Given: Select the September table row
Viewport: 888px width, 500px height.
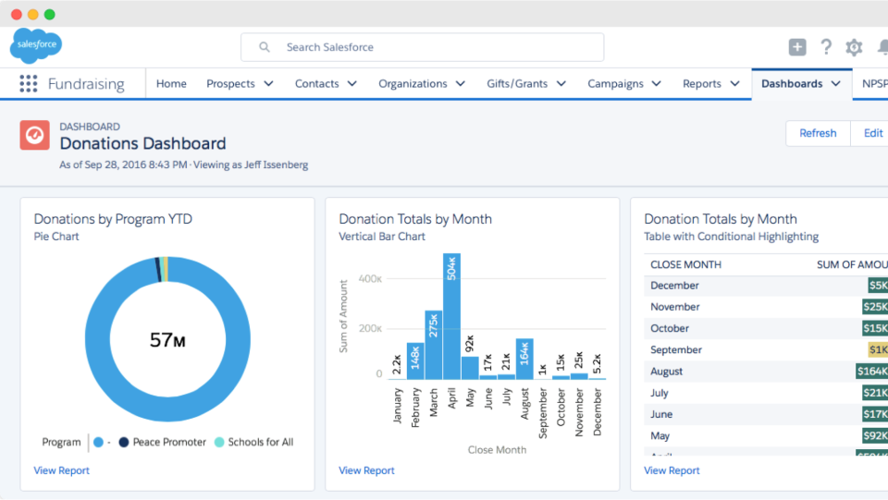Looking at the screenshot, I should click(766, 350).
